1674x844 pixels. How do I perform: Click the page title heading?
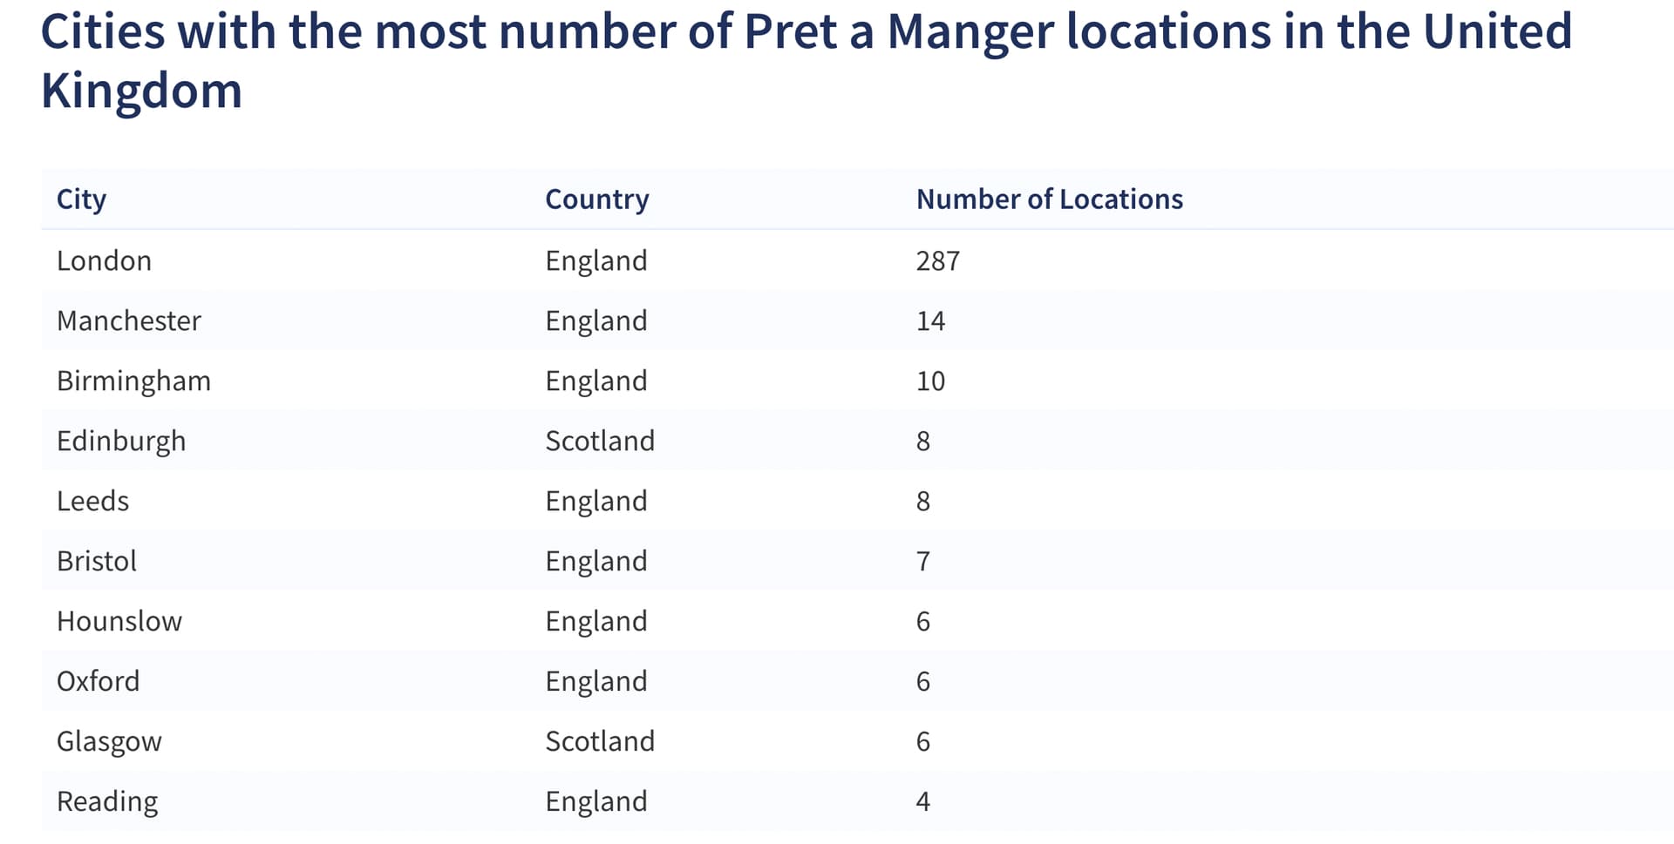(806, 61)
